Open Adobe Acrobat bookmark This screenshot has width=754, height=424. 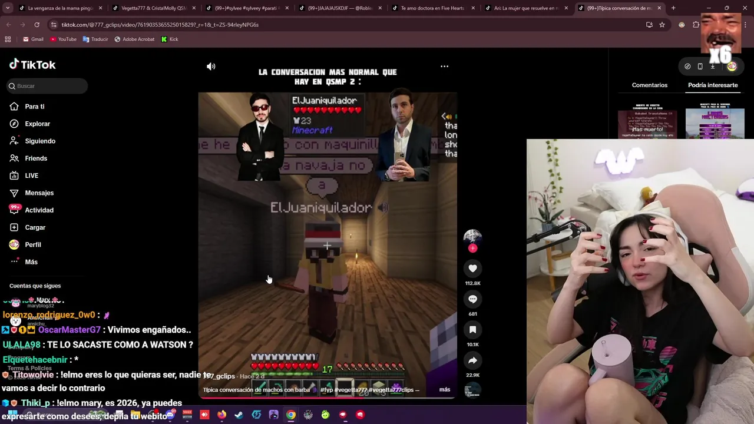[134, 39]
